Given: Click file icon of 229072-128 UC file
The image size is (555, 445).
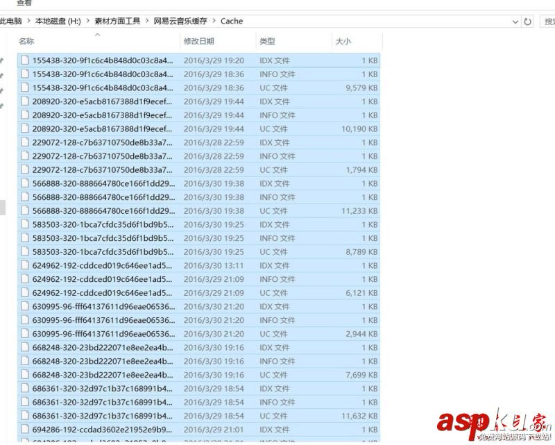Looking at the screenshot, I should 25,169.
